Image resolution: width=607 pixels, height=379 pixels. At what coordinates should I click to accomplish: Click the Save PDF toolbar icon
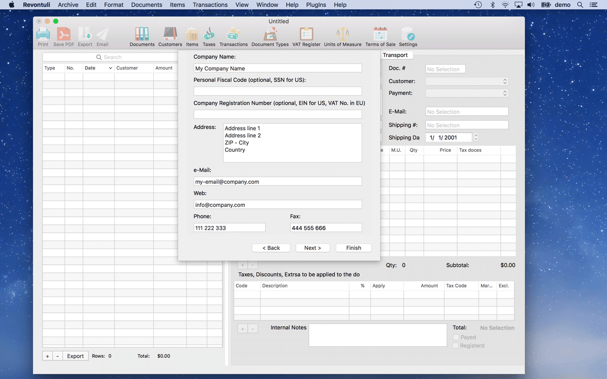[64, 34]
